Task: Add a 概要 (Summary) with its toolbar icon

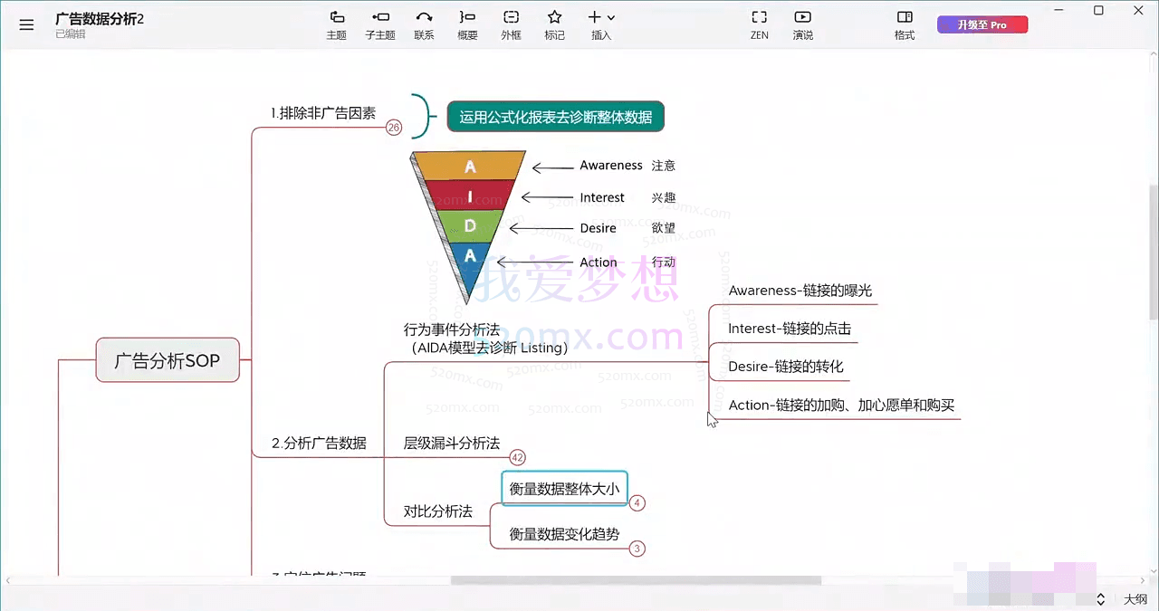Action: 467,24
